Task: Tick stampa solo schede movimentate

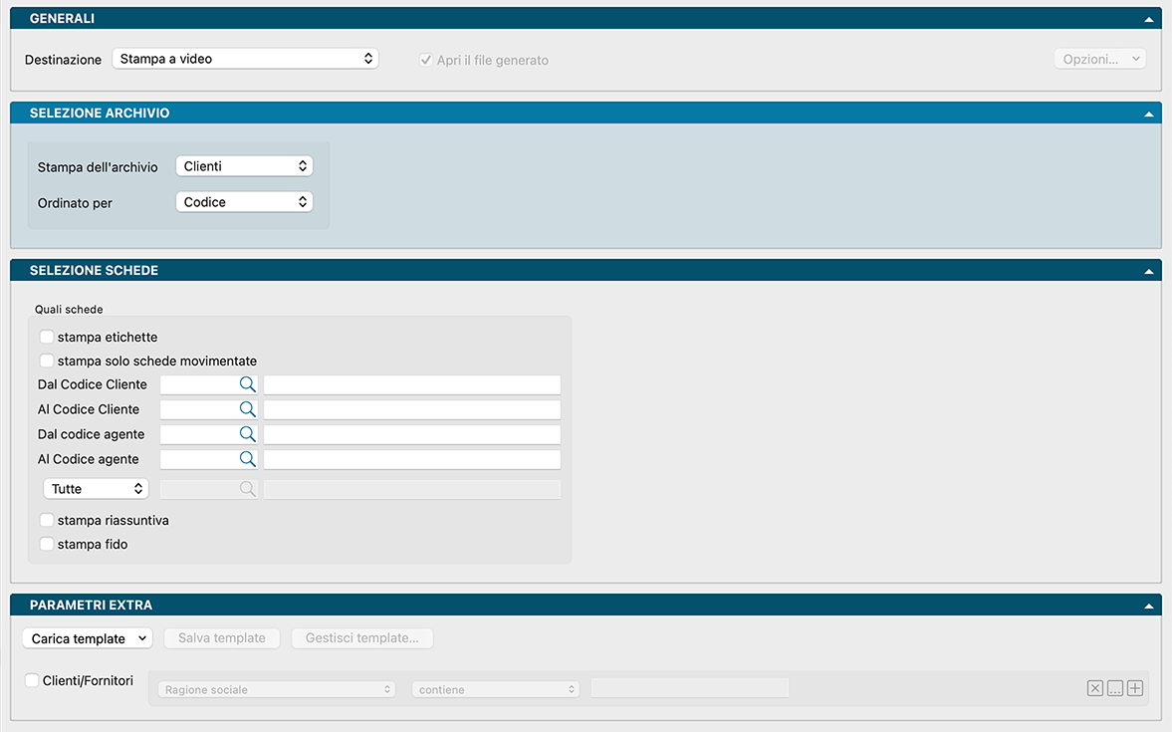Action: coord(47,362)
